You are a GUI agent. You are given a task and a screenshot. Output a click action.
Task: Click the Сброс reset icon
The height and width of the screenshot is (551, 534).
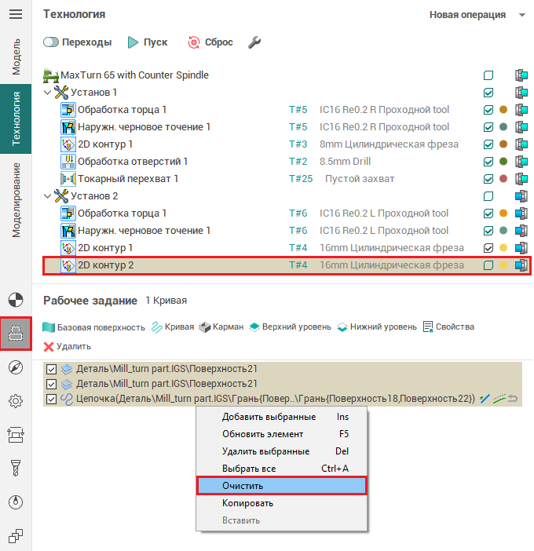pos(194,42)
